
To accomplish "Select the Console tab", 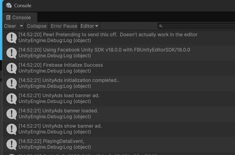I will point(20,17).
